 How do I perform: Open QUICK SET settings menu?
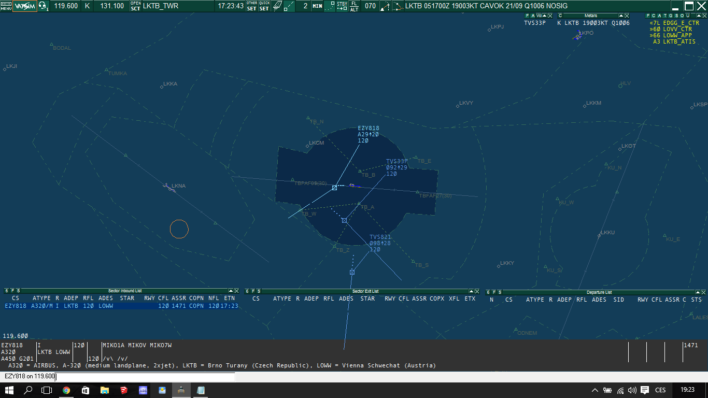(x=264, y=6)
